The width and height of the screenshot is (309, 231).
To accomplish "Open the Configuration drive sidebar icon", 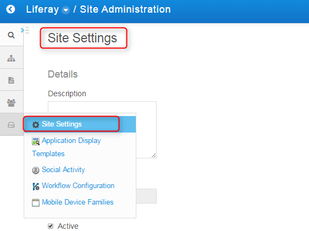I will [x=11, y=125].
